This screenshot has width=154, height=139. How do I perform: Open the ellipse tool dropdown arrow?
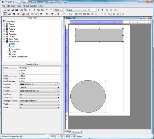tap(20, 14)
